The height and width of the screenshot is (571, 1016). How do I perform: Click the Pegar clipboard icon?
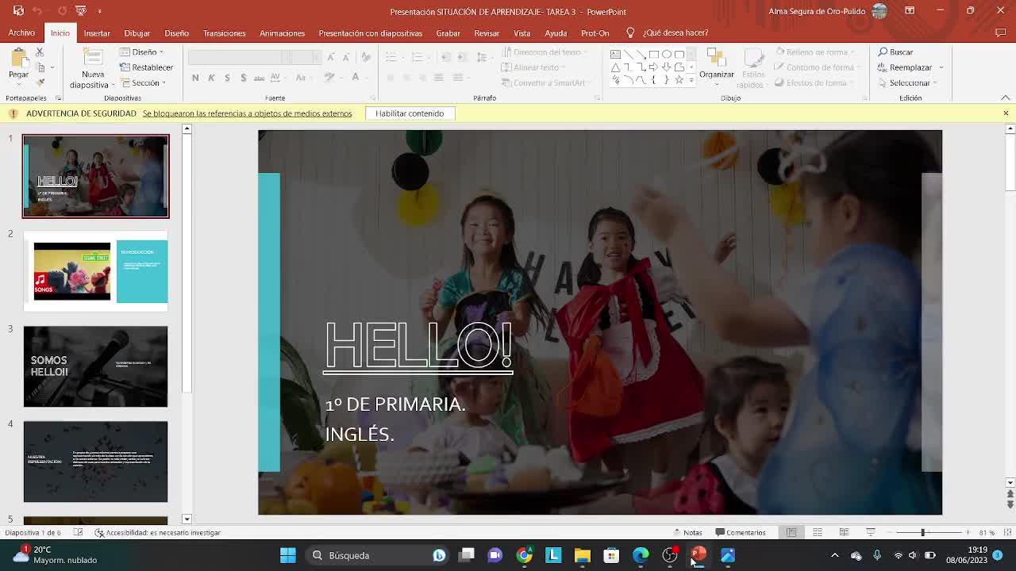point(18,59)
